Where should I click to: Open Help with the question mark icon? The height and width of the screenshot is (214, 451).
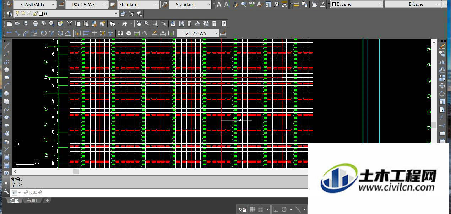point(224,24)
